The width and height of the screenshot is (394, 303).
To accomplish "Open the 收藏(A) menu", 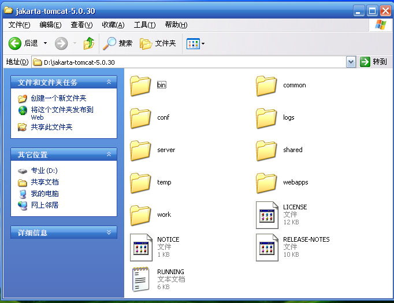I will pos(113,25).
